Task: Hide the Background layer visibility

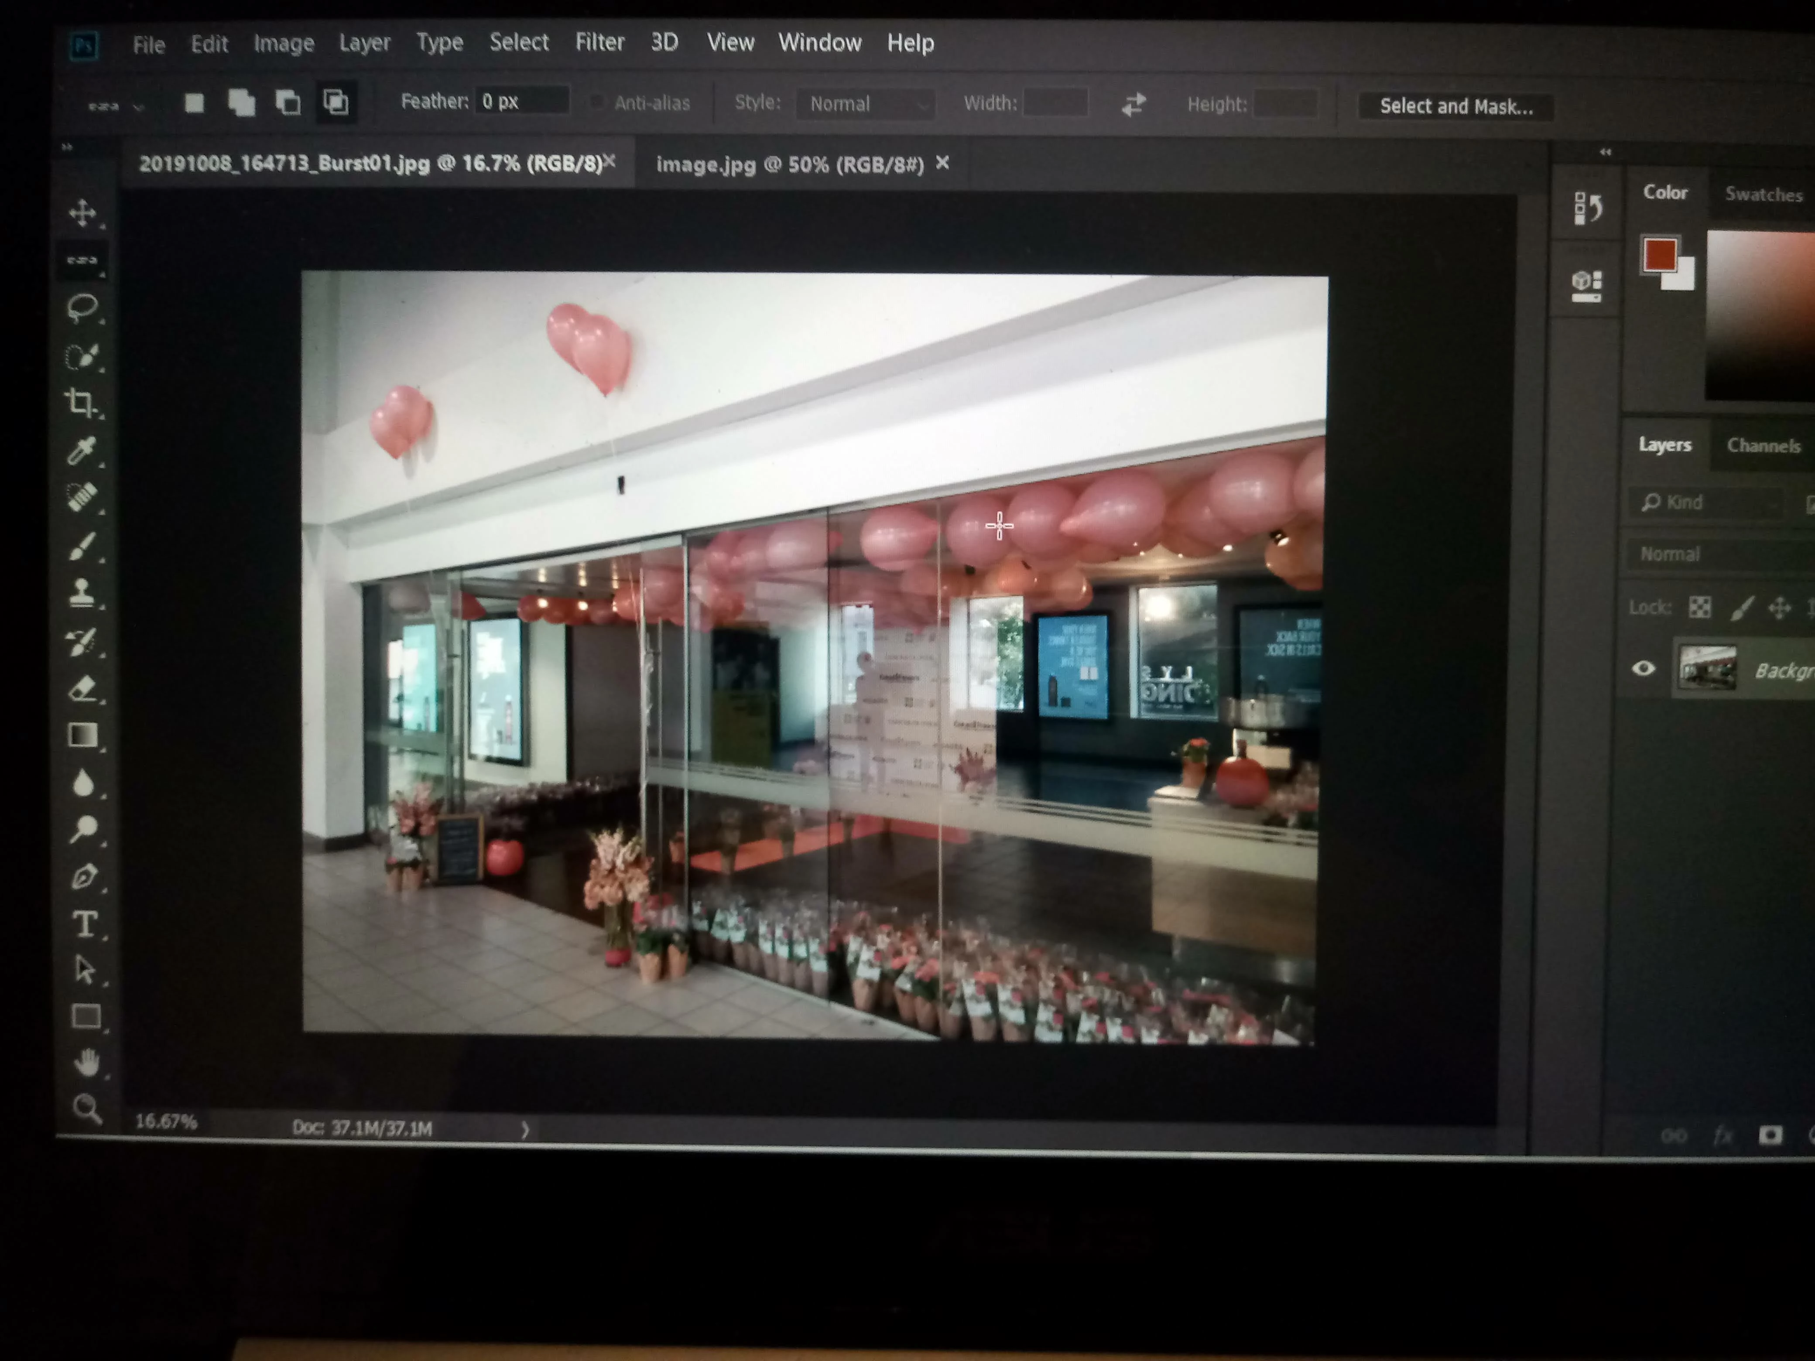Action: 1644,669
